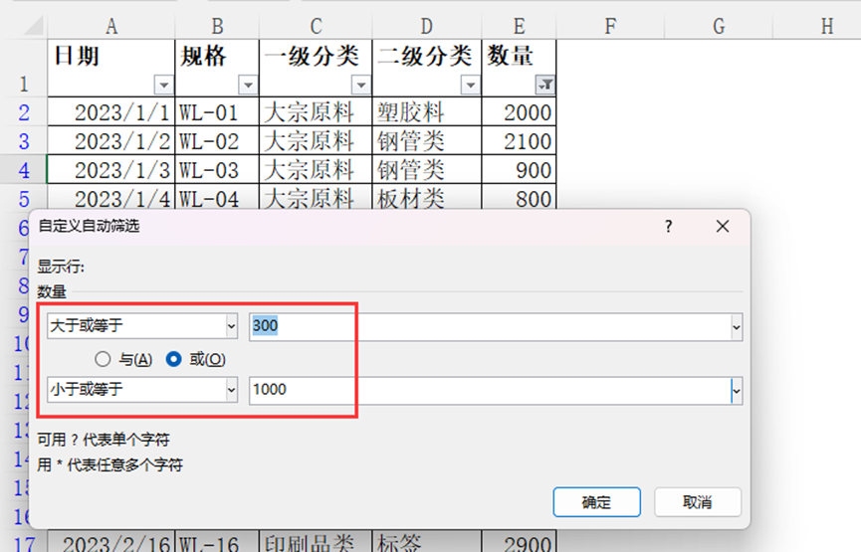Click the quantity cell 2100
This screenshot has height=552, width=861.
(519, 141)
